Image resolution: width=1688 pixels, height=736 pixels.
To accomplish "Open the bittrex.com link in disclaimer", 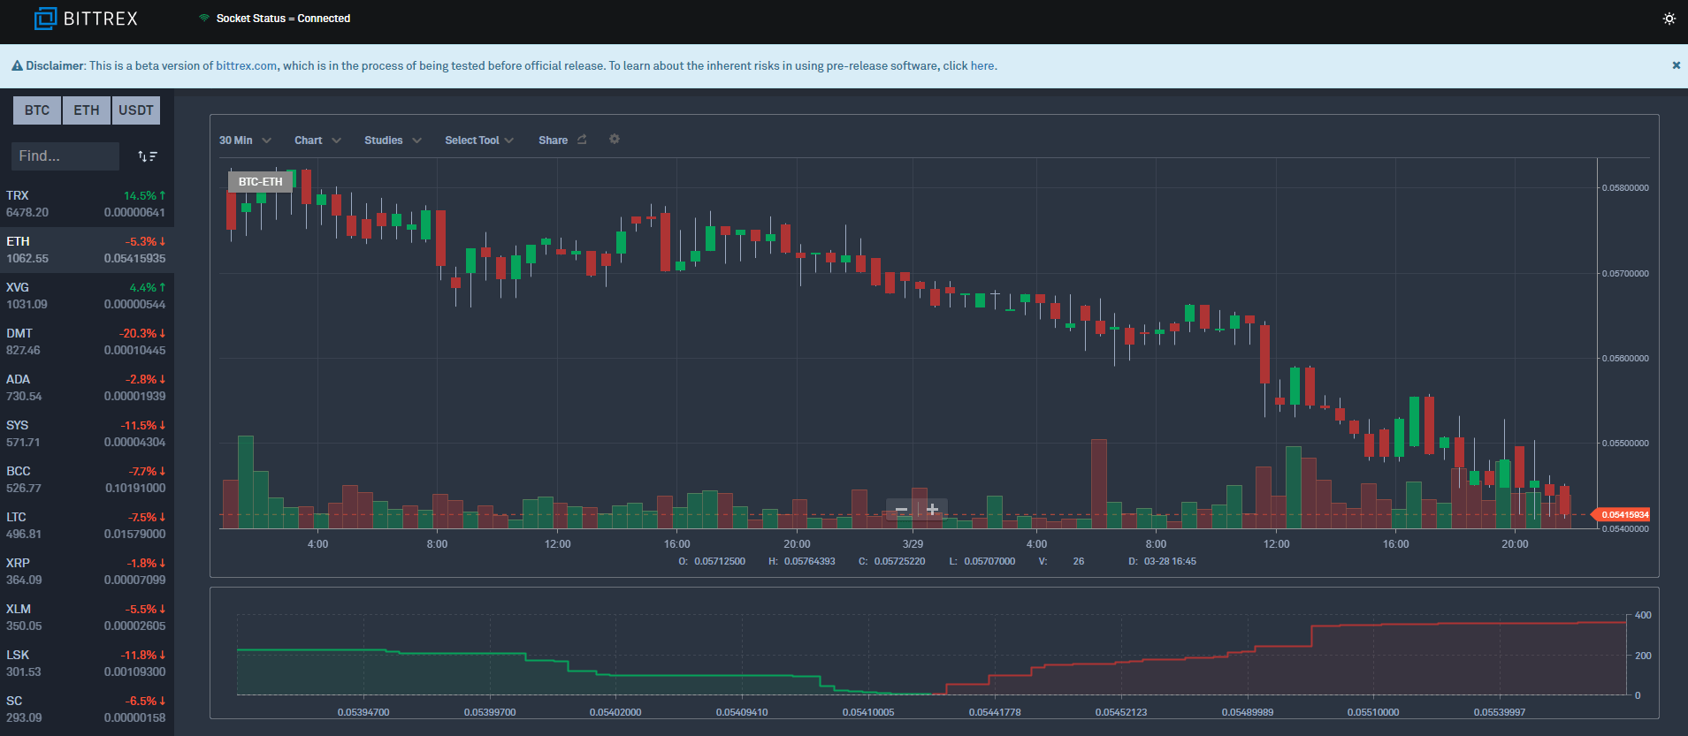I will click(247, 65).
